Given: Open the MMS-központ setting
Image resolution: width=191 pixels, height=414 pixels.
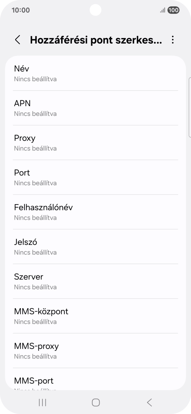Looking at the screenshot, I should [x=95, y=316].
